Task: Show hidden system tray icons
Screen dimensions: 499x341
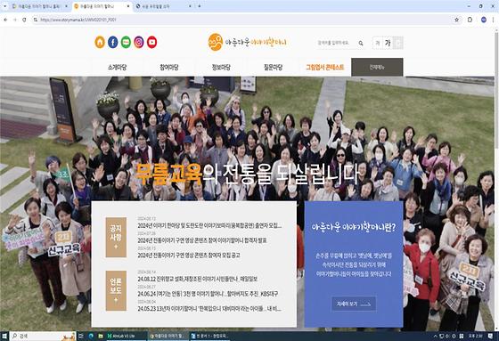Action: [x=436, y=336]
